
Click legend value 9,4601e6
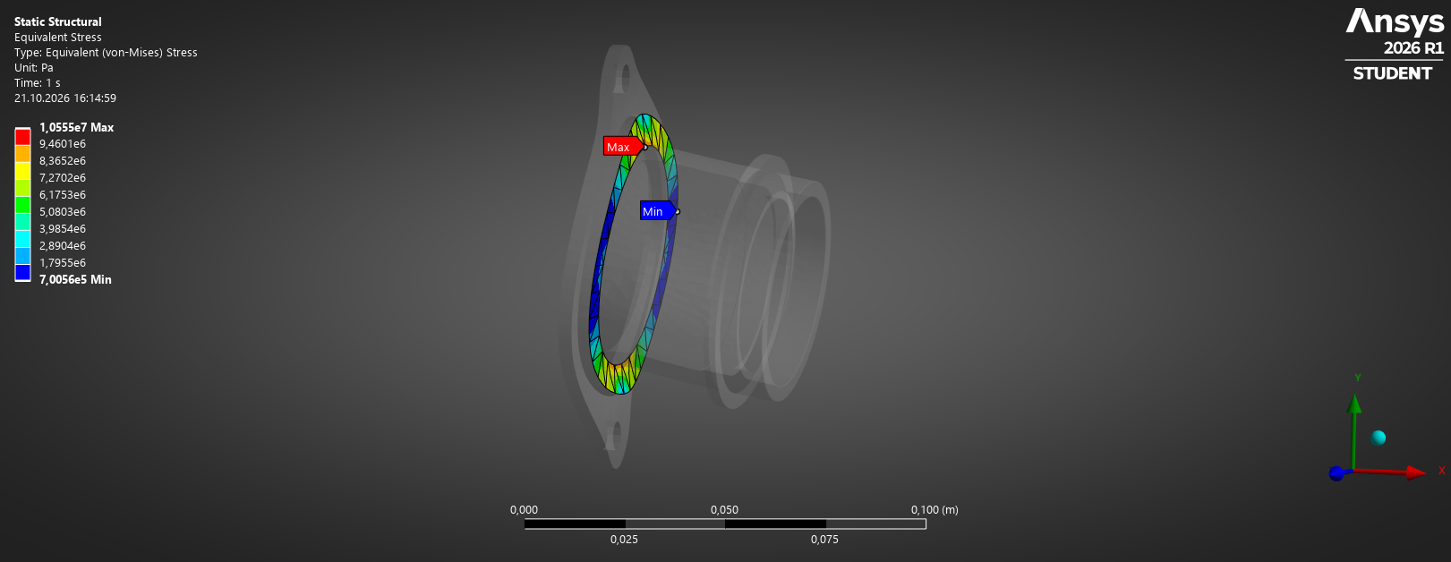click(63, 144)
